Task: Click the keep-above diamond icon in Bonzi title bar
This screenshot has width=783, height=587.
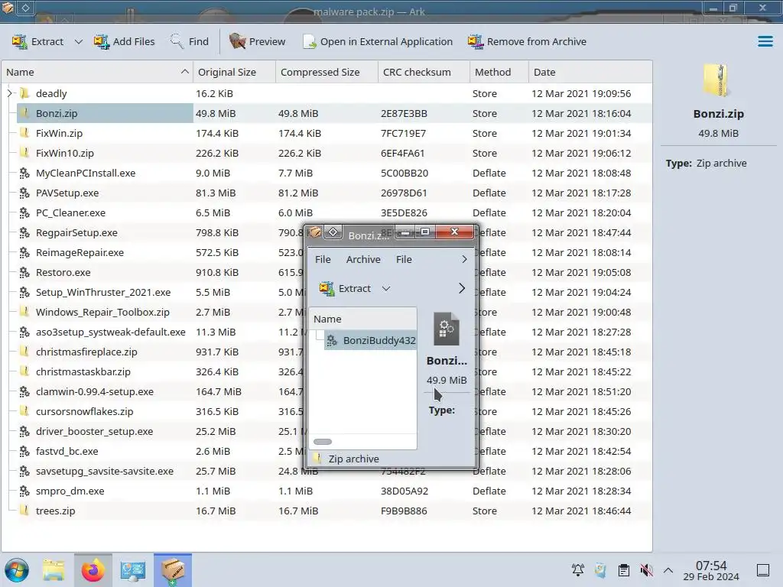Action: tap(333, 232)
